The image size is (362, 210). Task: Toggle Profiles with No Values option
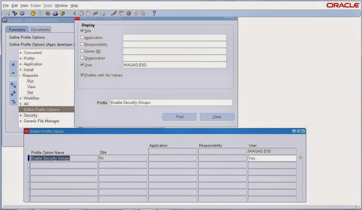click(82, 75)
